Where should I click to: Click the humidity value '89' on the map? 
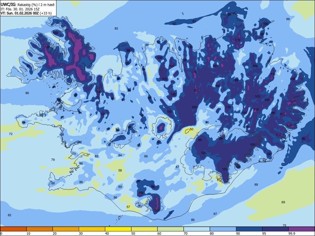coord(120,187)
